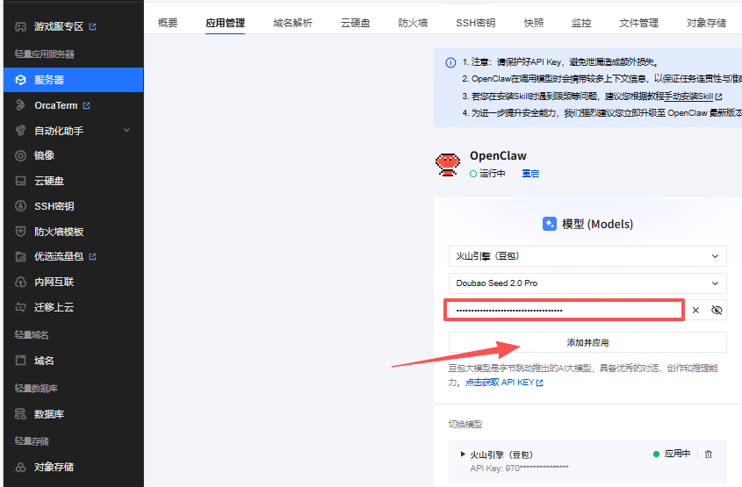Click the 镜像 disc icon
The height and width of the screenshot is (487, 742).
coord(20,155)
